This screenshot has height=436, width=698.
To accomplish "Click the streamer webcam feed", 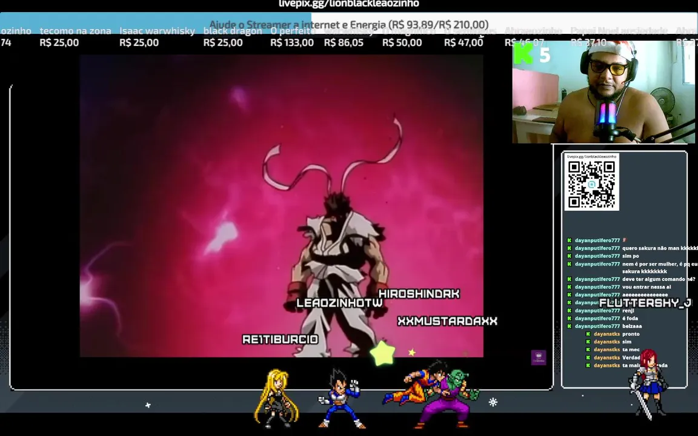I will (603, 92).
